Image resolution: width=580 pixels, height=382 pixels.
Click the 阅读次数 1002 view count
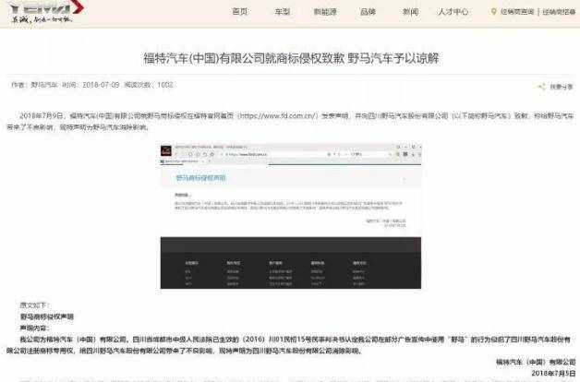click(x=149, y=85)
